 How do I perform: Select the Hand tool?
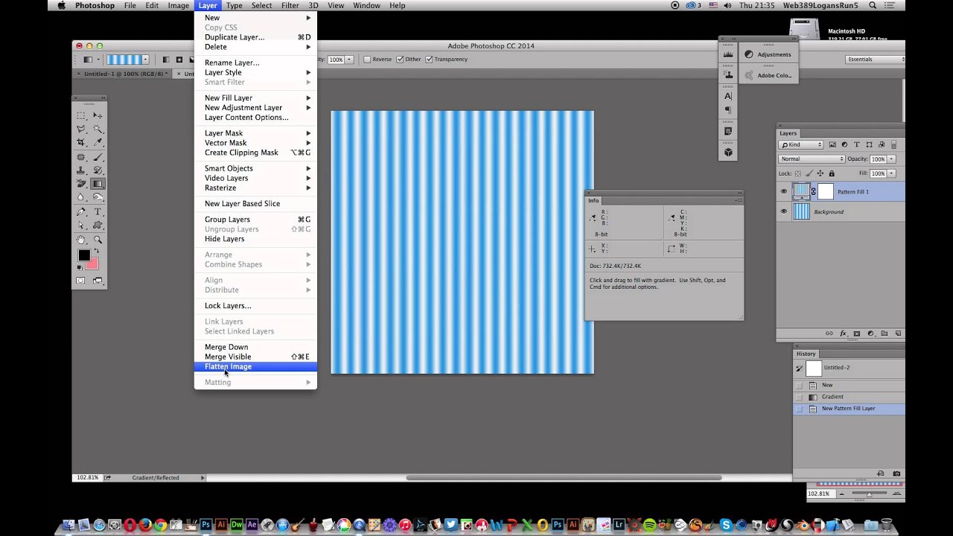pos(81,240)
